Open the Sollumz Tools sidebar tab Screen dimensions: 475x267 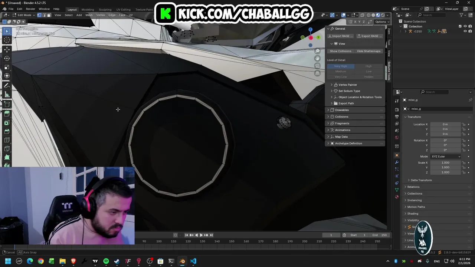point(389,71)
